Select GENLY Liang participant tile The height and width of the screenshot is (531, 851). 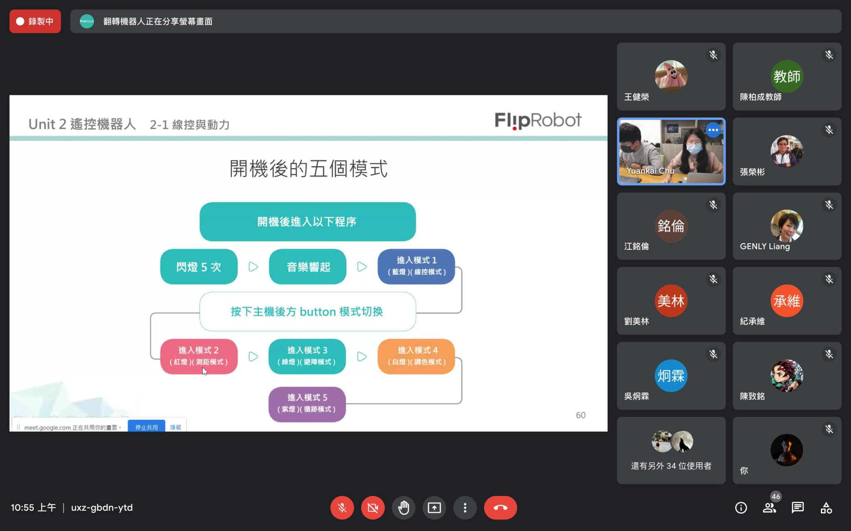pos(787,226)
